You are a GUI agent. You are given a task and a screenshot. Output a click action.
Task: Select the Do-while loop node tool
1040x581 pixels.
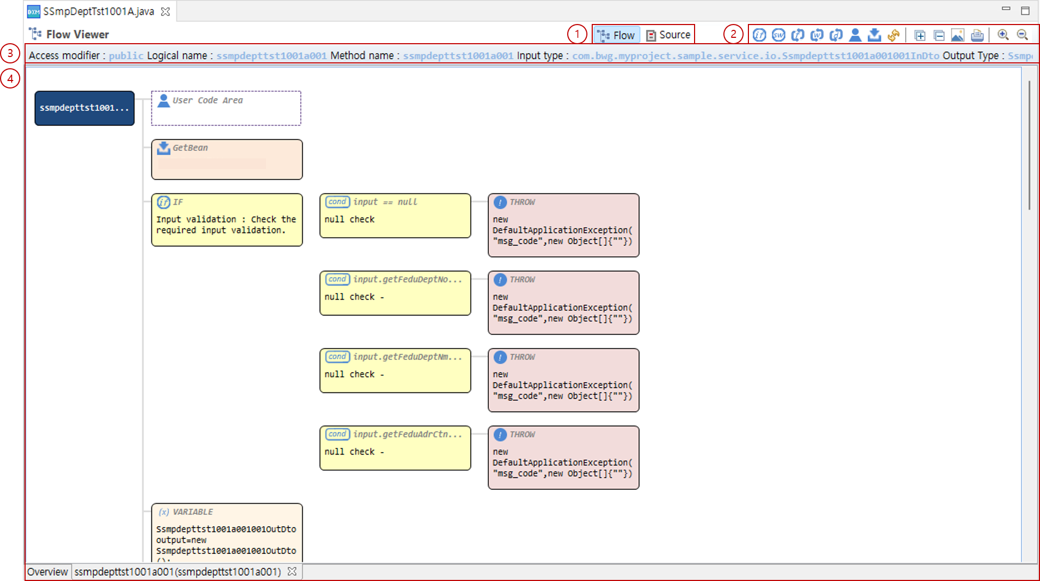coord(836,34)
